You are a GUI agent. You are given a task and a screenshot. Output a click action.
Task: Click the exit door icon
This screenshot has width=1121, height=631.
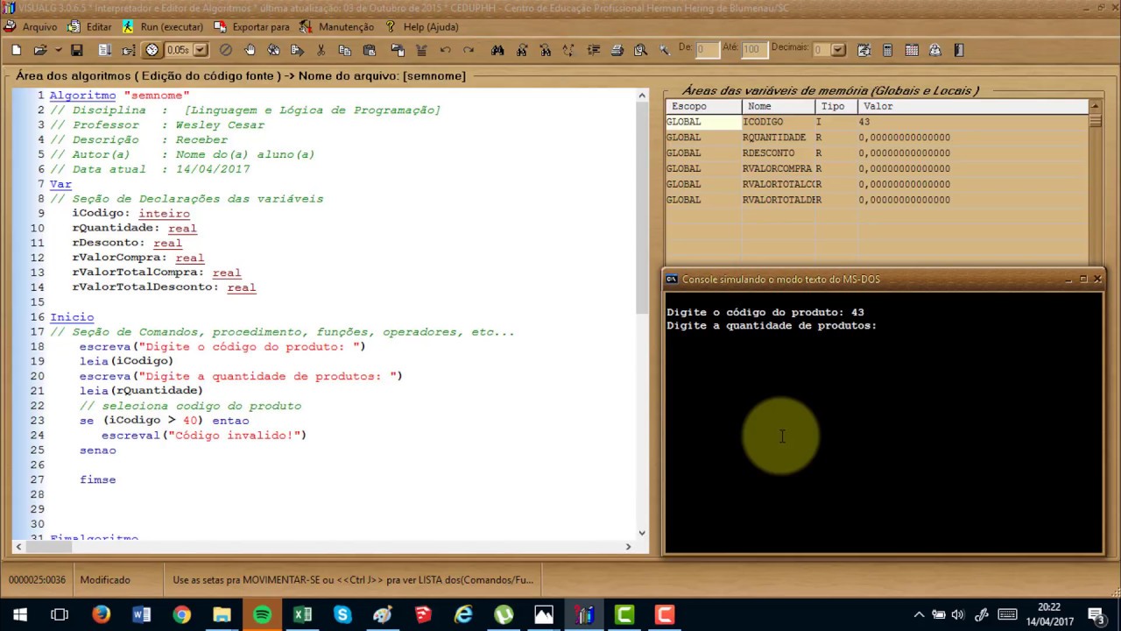click(959, 50)
